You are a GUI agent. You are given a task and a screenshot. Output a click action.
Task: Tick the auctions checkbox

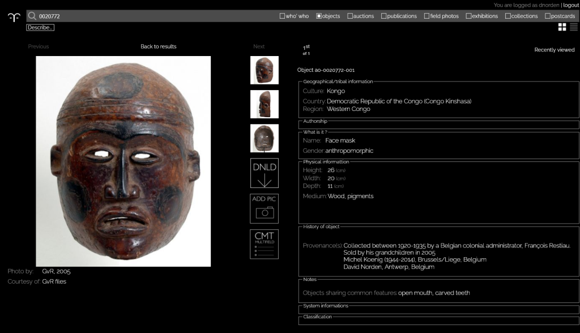click(x=350, y=16)
